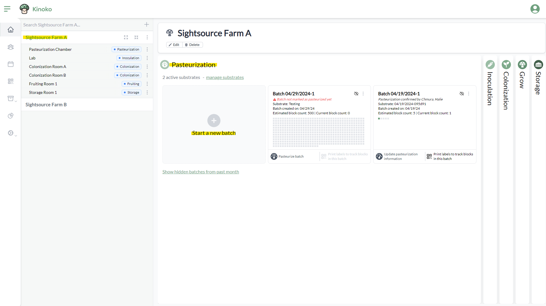
Task: Click block progress indicator in Batch 04/19/2024-1
Action: (x=383, y=119)
